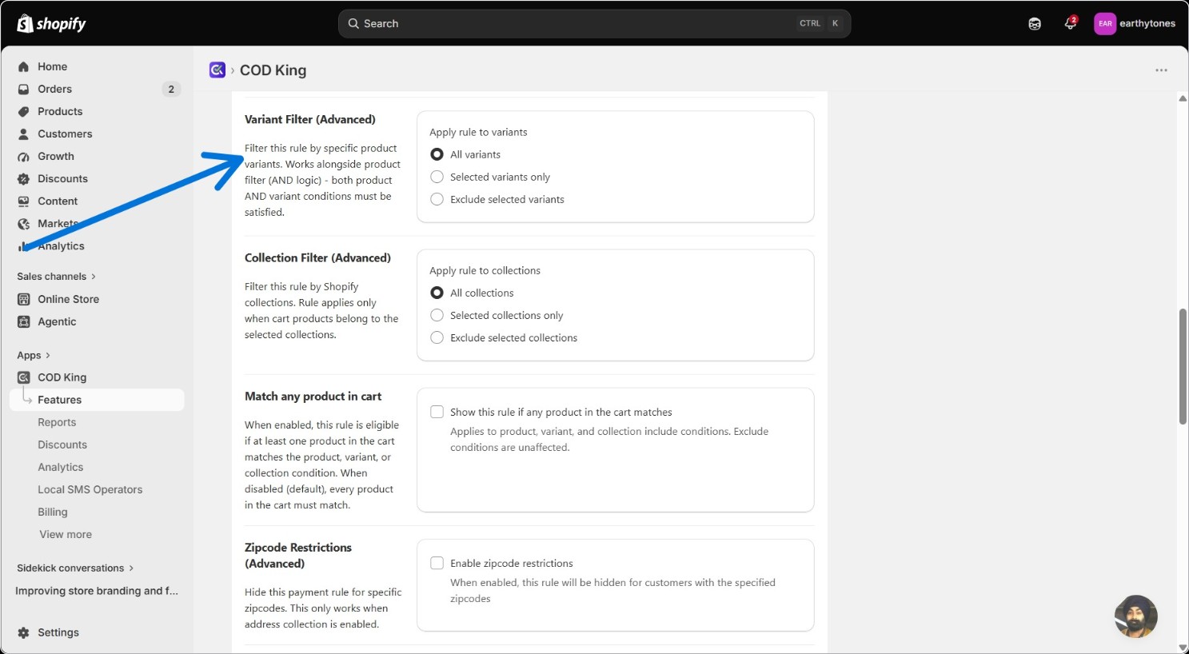Click the COD King page title
This screenshot has width=1189, height=654.
click(273, 70)
